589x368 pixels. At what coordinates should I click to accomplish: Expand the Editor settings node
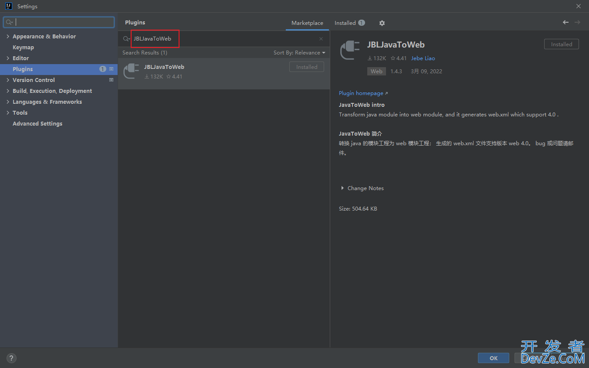[8, 58]
